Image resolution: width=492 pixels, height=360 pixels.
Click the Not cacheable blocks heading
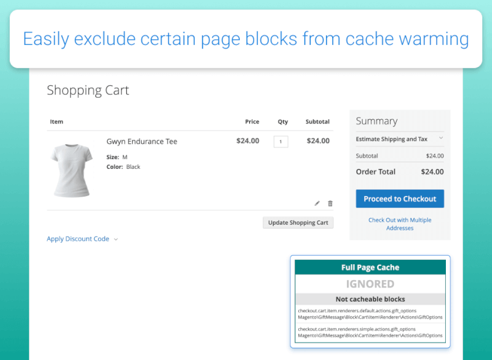(370, 299)
